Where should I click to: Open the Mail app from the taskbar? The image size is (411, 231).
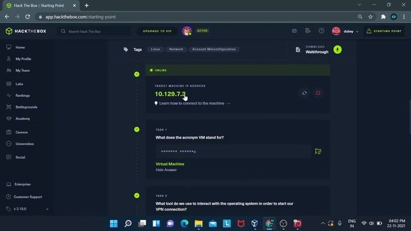pos(213,223)
